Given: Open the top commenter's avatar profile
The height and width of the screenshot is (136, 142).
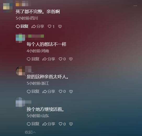Looking at the screenshot, I should [8, 8].
